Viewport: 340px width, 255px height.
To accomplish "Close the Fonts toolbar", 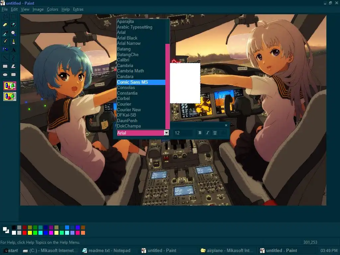I will click(226, 125).
